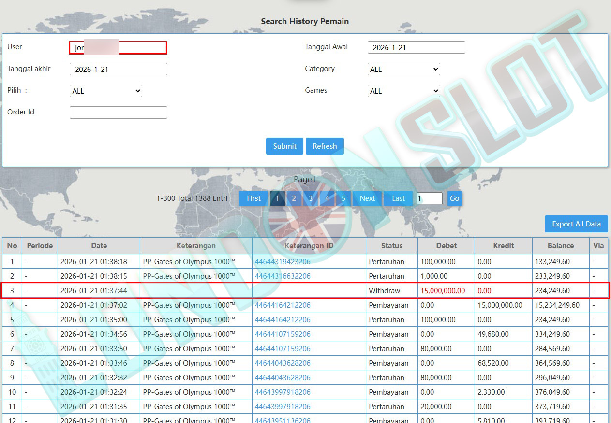Image resolution: width=611 pixels, height=423 pixels.
Task: Jump to page 2
Action: (x=294, y=198)
